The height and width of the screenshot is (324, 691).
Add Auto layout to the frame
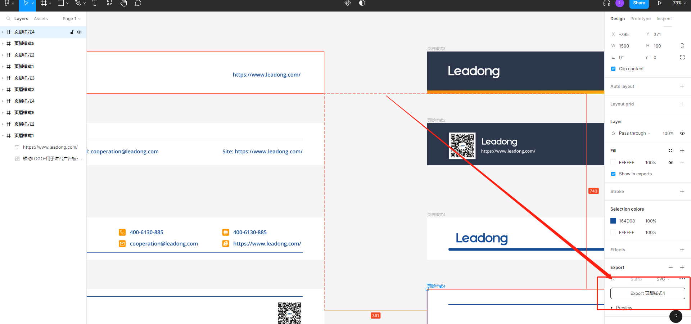682,86
